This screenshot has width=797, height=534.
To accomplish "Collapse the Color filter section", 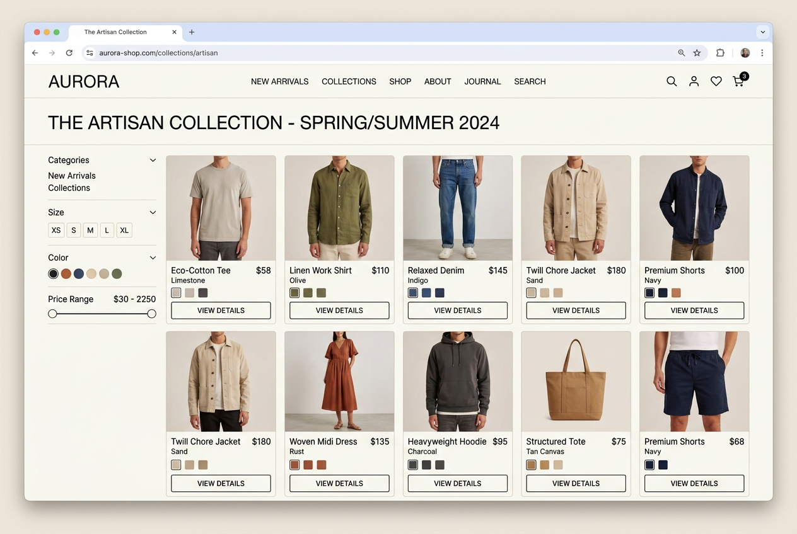I will pos(153,258).
